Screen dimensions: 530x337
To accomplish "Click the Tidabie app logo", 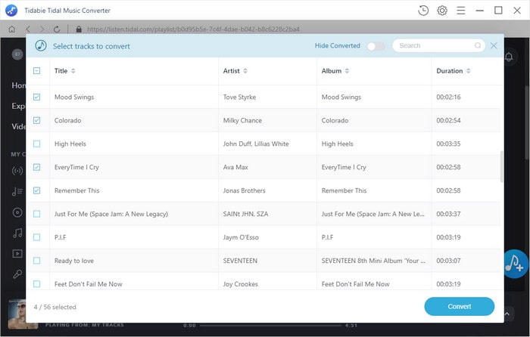I will point(11,10).
